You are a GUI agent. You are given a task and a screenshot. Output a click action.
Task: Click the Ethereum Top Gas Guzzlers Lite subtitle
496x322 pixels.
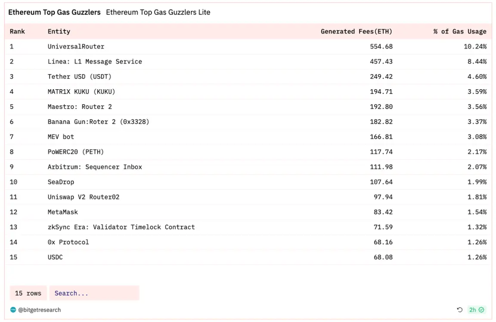158,13
